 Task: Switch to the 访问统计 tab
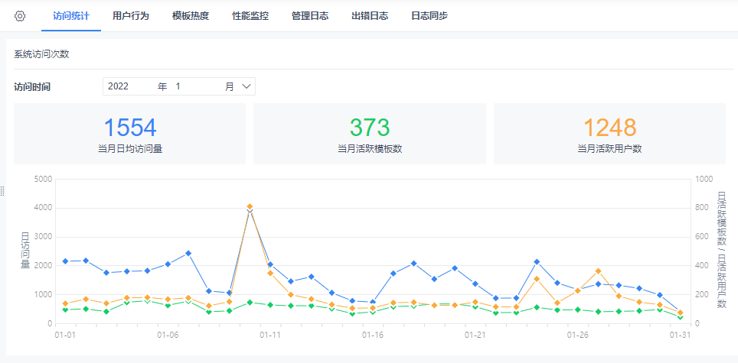71,16
